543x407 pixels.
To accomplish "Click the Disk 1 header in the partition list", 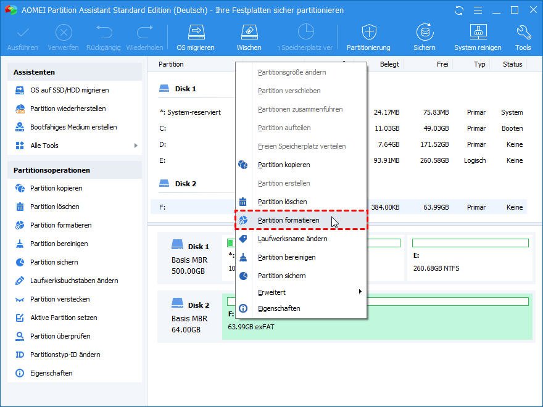I will coord(178,89).
